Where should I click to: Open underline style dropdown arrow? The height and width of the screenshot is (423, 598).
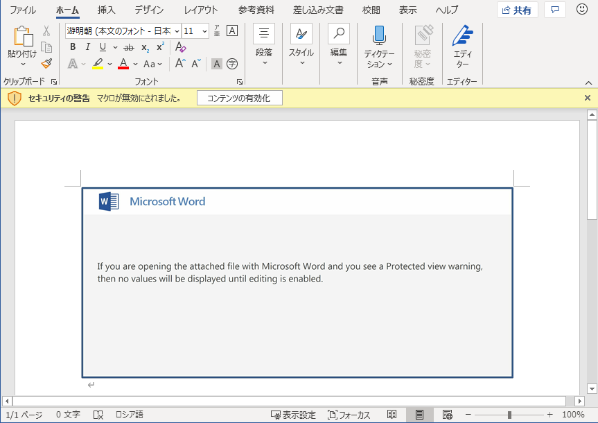click(x=115, y=47)
